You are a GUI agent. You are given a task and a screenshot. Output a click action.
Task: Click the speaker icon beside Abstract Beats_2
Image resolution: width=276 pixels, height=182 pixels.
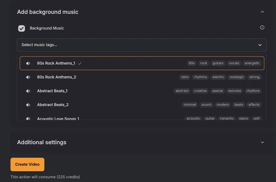point(28,105)
